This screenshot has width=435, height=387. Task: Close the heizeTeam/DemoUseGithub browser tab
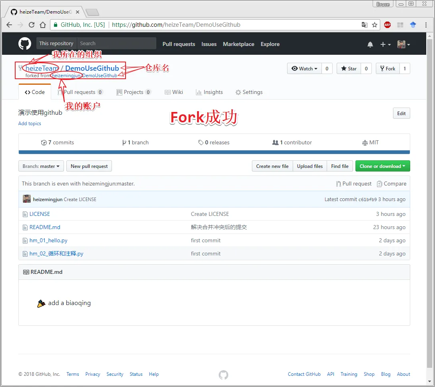pyautogui.click(x=78, y=12)
